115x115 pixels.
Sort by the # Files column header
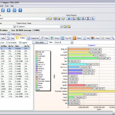[x=4, y=46]
